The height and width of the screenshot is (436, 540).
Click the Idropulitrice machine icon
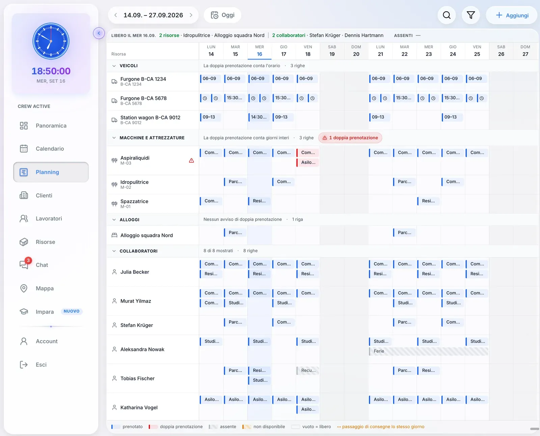pos(114,185)
